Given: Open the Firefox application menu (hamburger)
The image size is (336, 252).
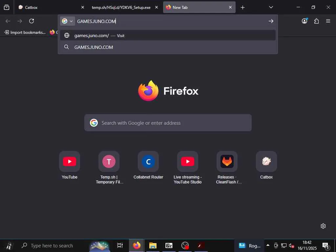Looking at the screenshot, I should (x=328, y=21).
